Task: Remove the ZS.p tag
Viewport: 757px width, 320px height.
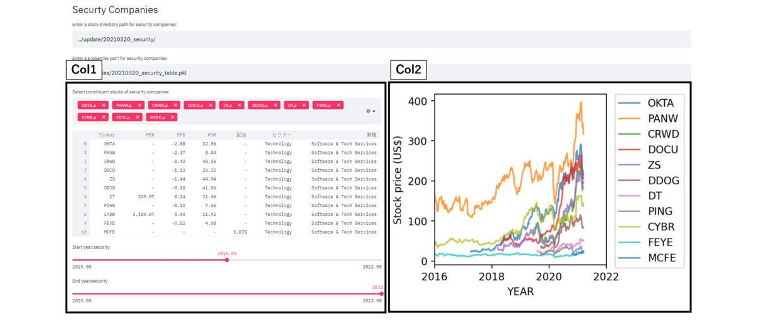Action: click(x=240, y=105)
